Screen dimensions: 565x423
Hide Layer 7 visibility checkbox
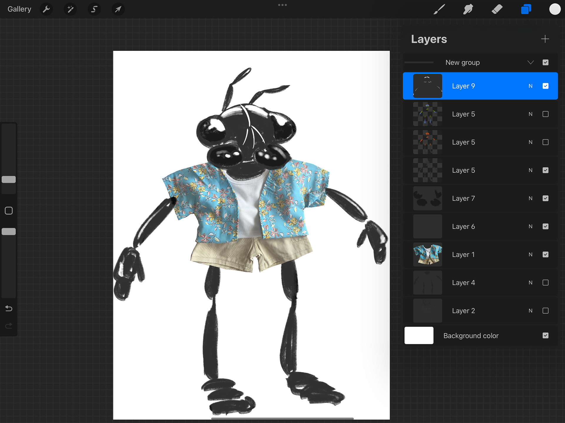(x=545, y=198)
